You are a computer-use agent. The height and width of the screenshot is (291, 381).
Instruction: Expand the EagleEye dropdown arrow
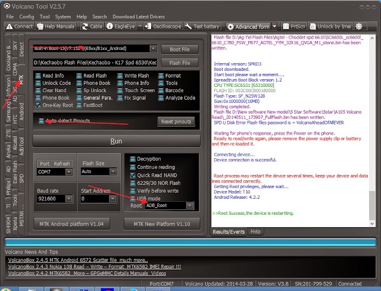(140, 26)
